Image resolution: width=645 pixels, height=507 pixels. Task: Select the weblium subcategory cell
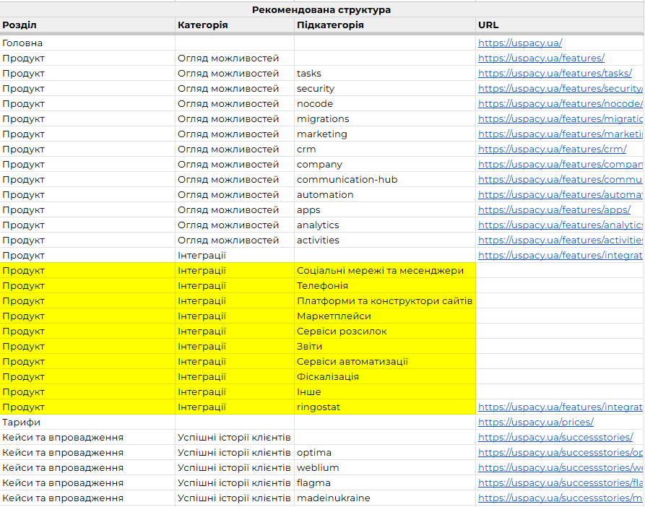coord(384,468)
